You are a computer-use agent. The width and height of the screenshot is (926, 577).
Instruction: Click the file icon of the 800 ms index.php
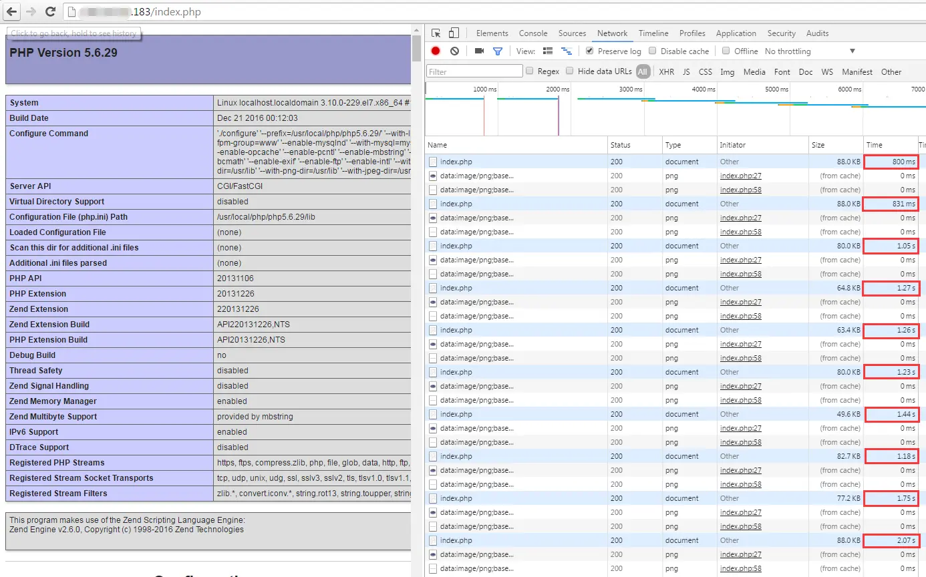point(433,162)
